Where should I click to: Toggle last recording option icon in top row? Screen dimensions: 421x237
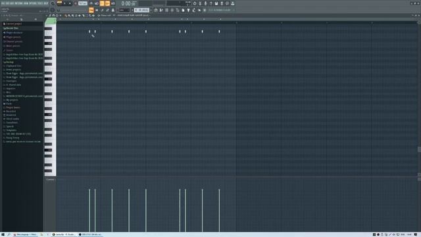tap(113, 3)
